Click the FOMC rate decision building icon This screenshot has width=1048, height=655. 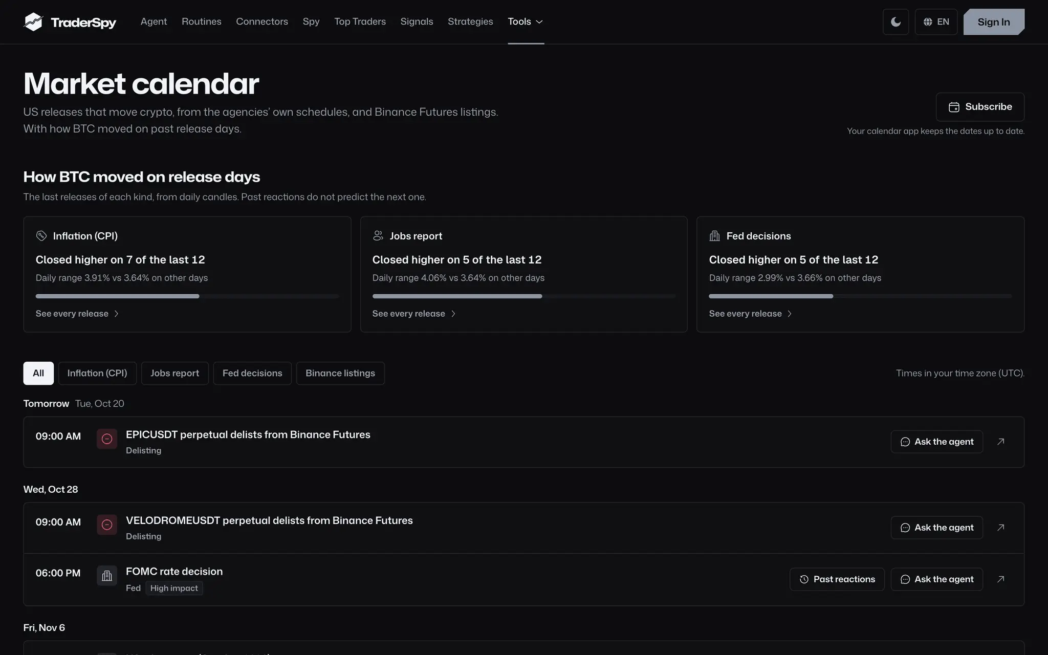coord(107,576)
